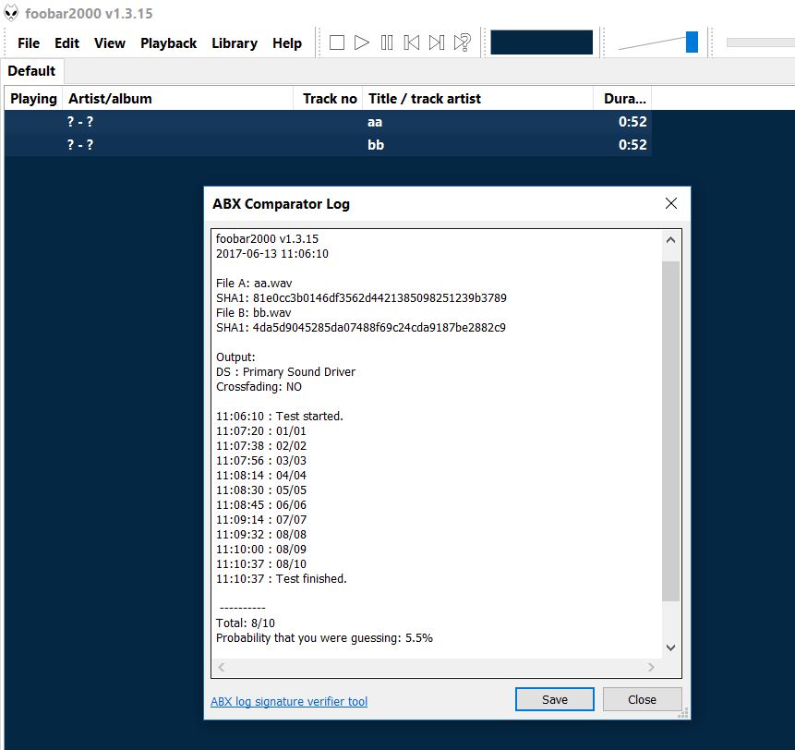
Task: Pause playback using the Pause icon
Action: (x=386, y=42)
